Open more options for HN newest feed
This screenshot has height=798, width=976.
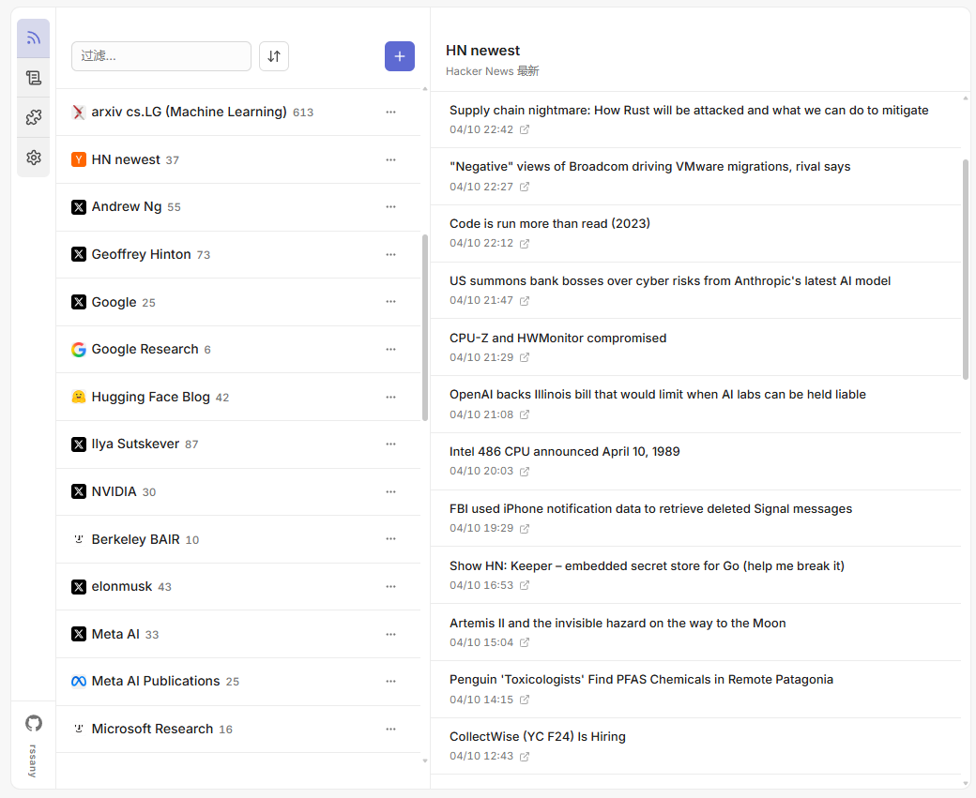tap(391, 159)
